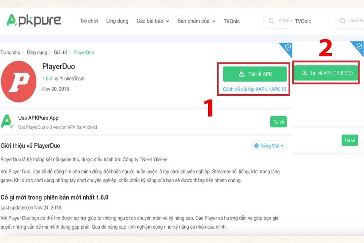Click the Tải về button in right panel
The height and width of the screenshot is (243, 364).
350,140
